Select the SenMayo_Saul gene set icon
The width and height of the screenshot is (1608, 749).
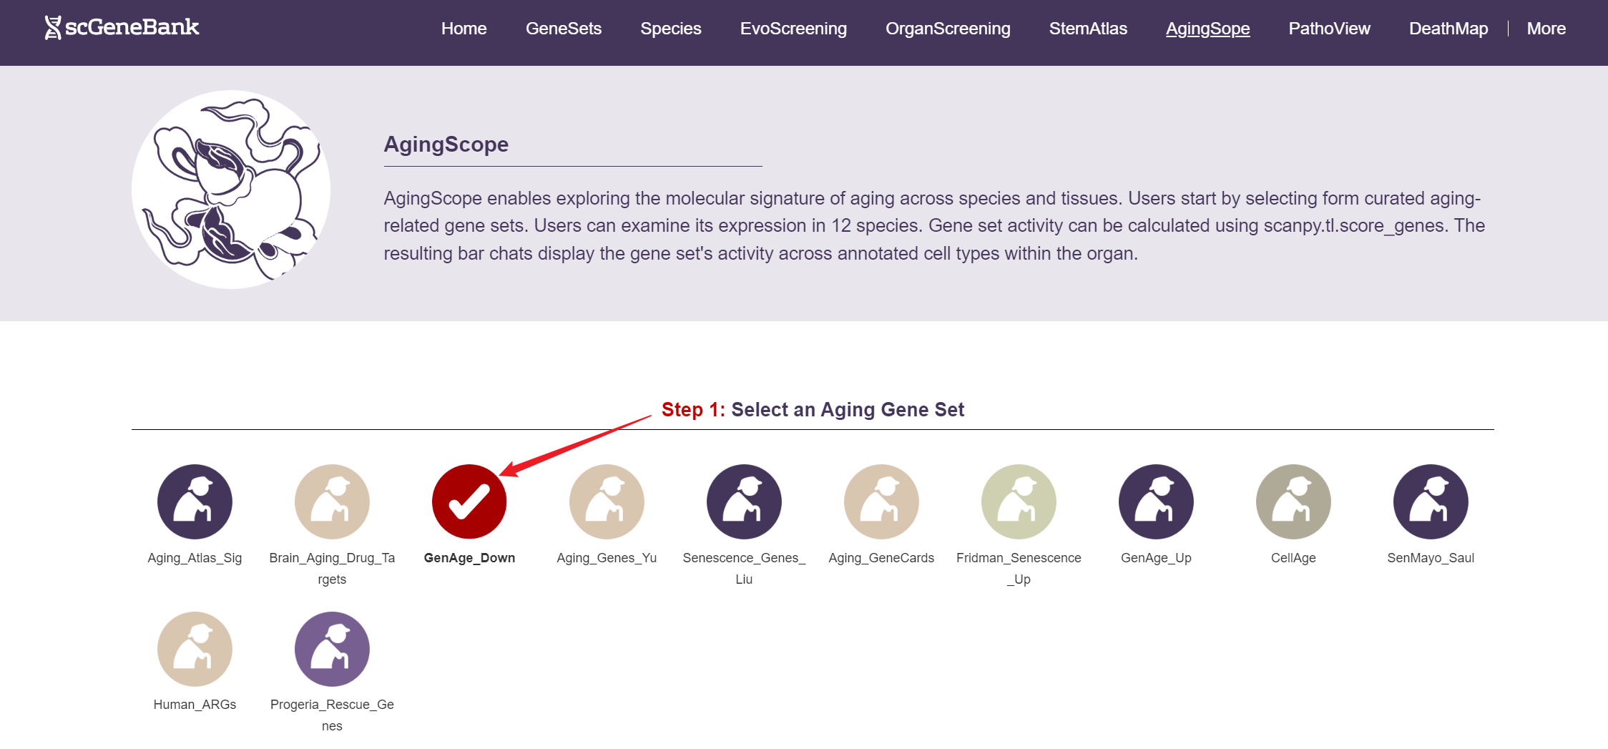[1431, 501]
